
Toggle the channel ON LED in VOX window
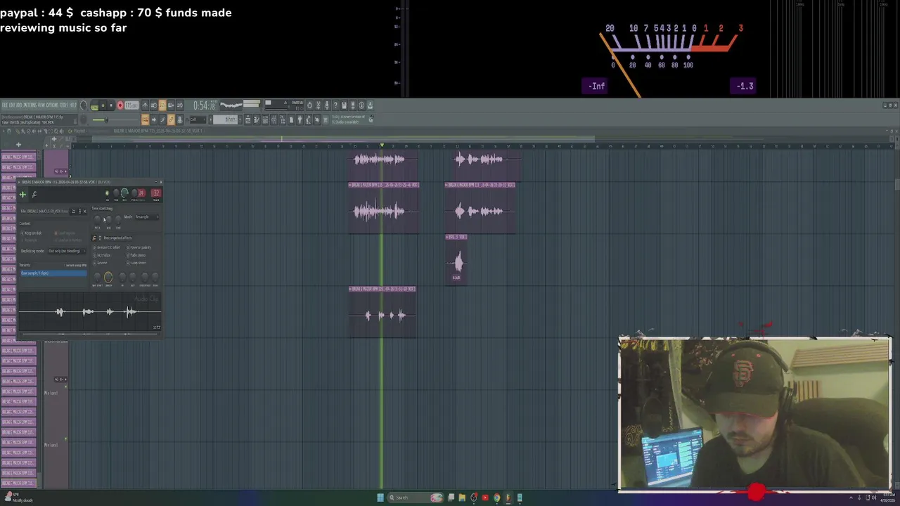[108, 193]
